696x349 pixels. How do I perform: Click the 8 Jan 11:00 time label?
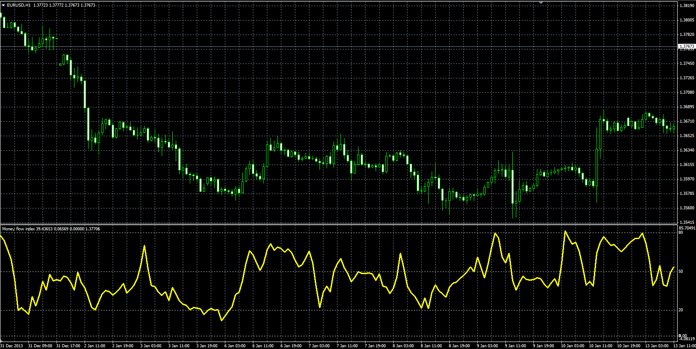[431, 346]
